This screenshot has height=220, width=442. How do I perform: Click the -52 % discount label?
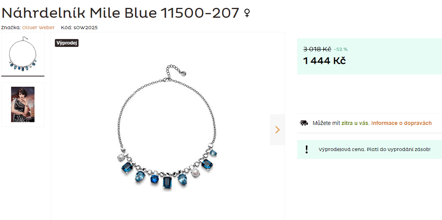tap(341, 50)
